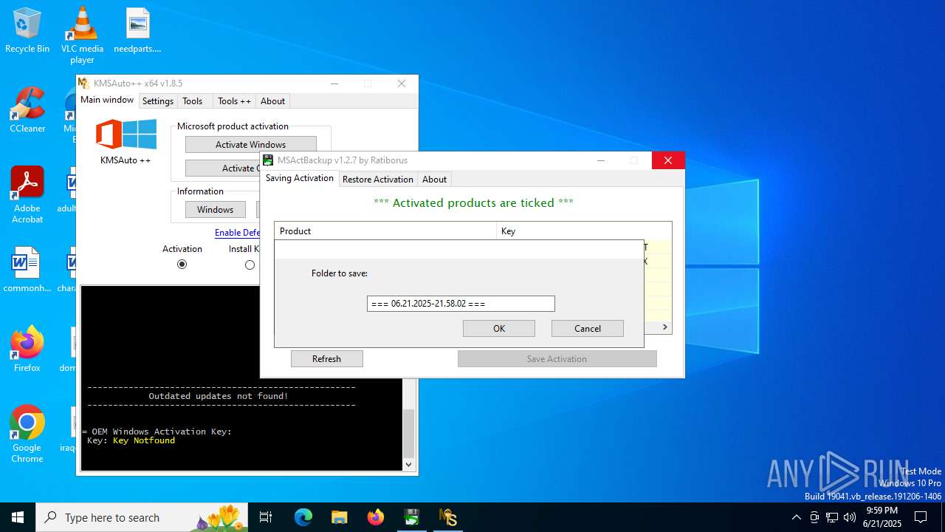The image size is (945, 532).
Task: Select the Install Key radio button
Action: coord(250,265)
